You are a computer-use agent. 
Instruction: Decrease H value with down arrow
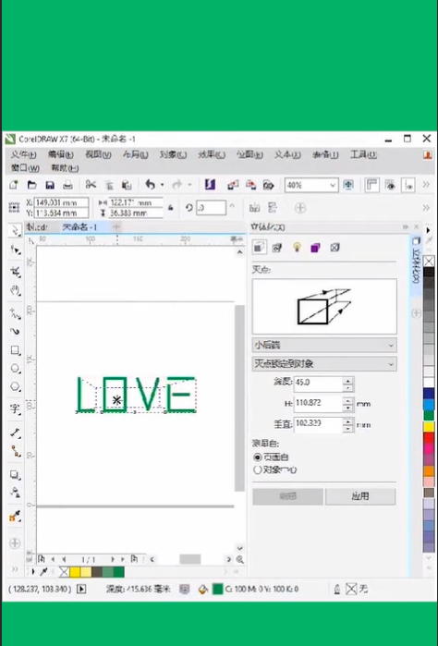coord(348,408)
